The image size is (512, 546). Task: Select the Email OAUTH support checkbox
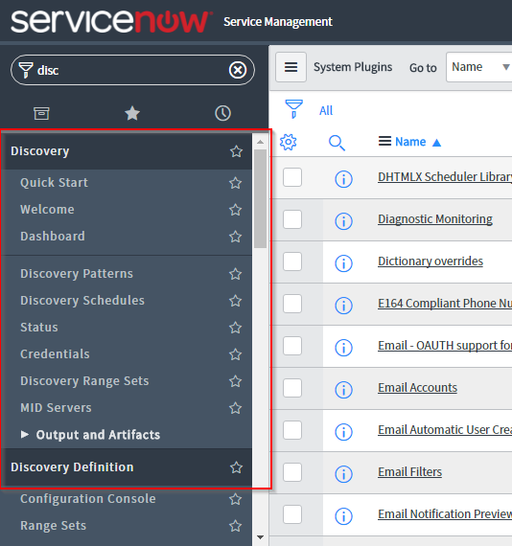coord(292,346)
